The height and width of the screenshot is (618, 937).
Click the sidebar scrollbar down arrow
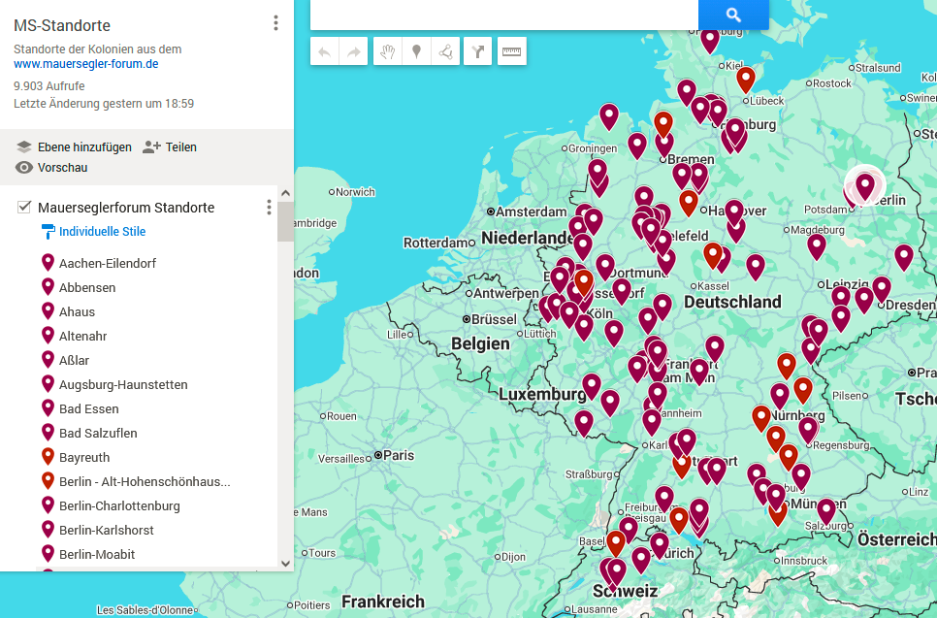tap(285, 563)
